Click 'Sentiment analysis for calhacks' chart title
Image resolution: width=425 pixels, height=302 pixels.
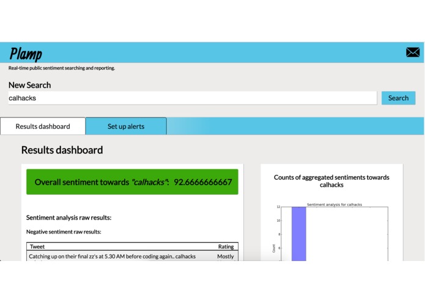point(334,205)
